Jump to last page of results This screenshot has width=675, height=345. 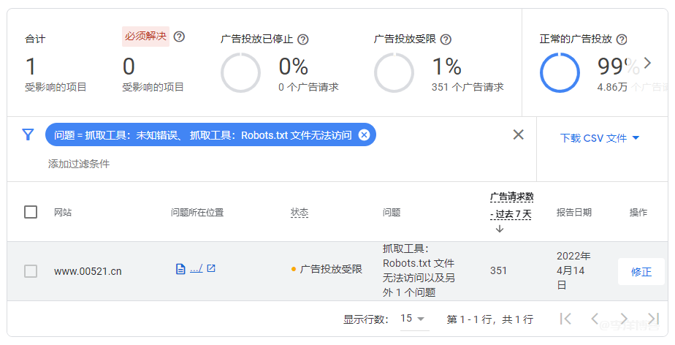[x=652, y=319]
